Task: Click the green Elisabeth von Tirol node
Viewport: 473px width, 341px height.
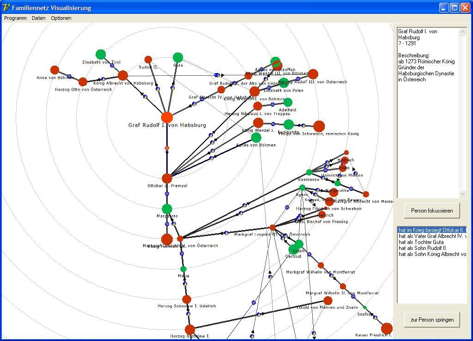Action: coord(101,55)
